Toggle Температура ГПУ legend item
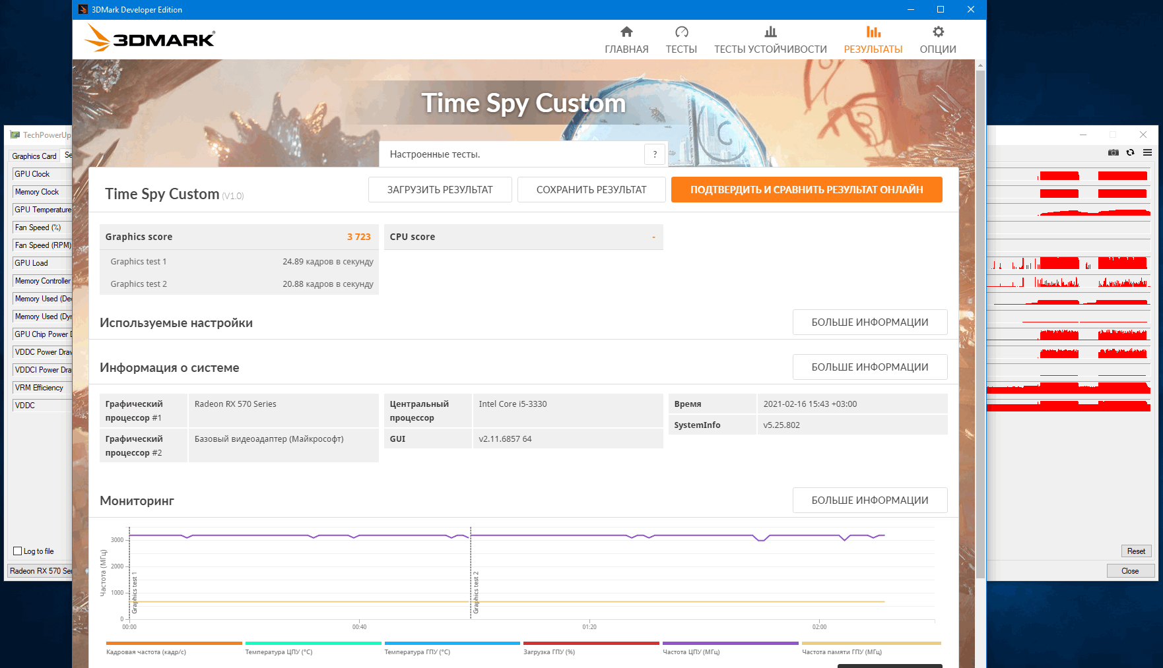 point(452,648)
